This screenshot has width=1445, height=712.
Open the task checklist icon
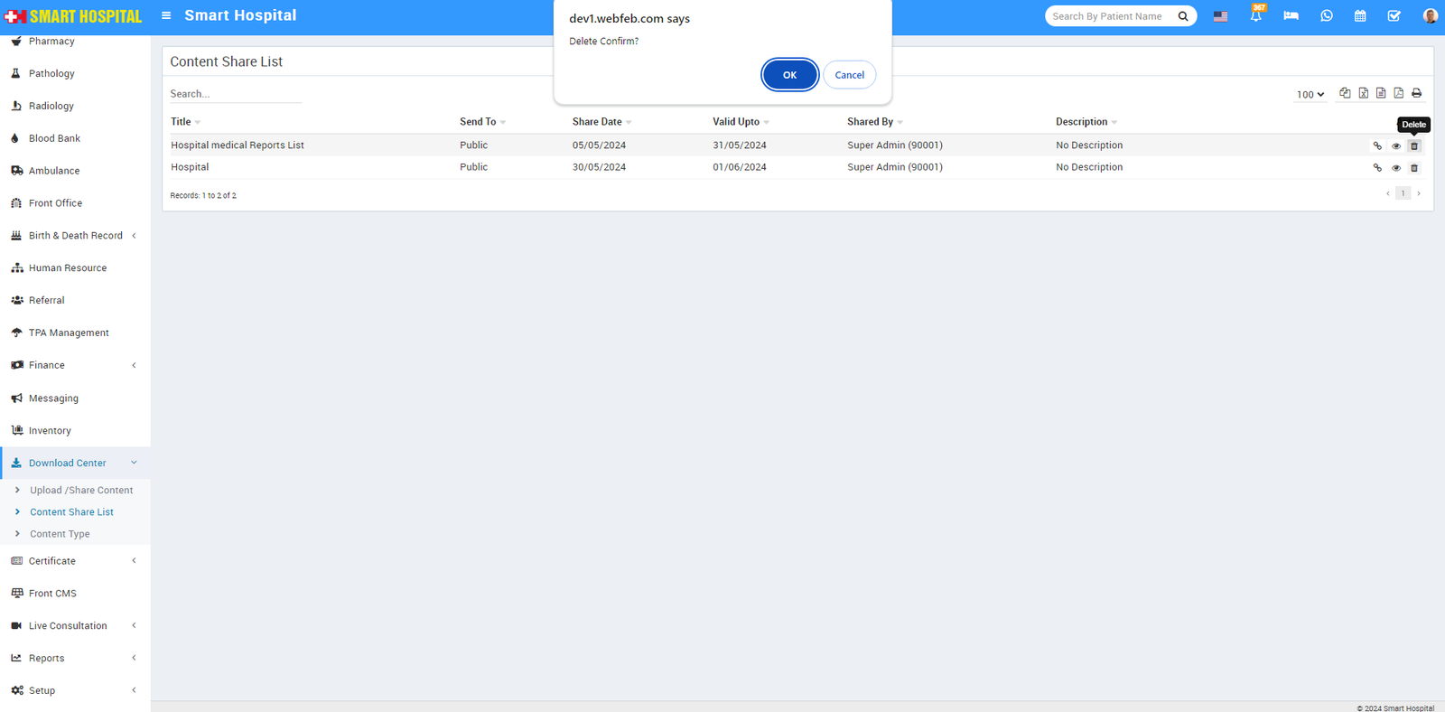1394,16
